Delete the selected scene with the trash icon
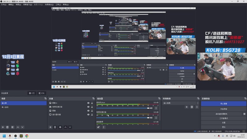247x139 pixels. (x=7, y=127)
